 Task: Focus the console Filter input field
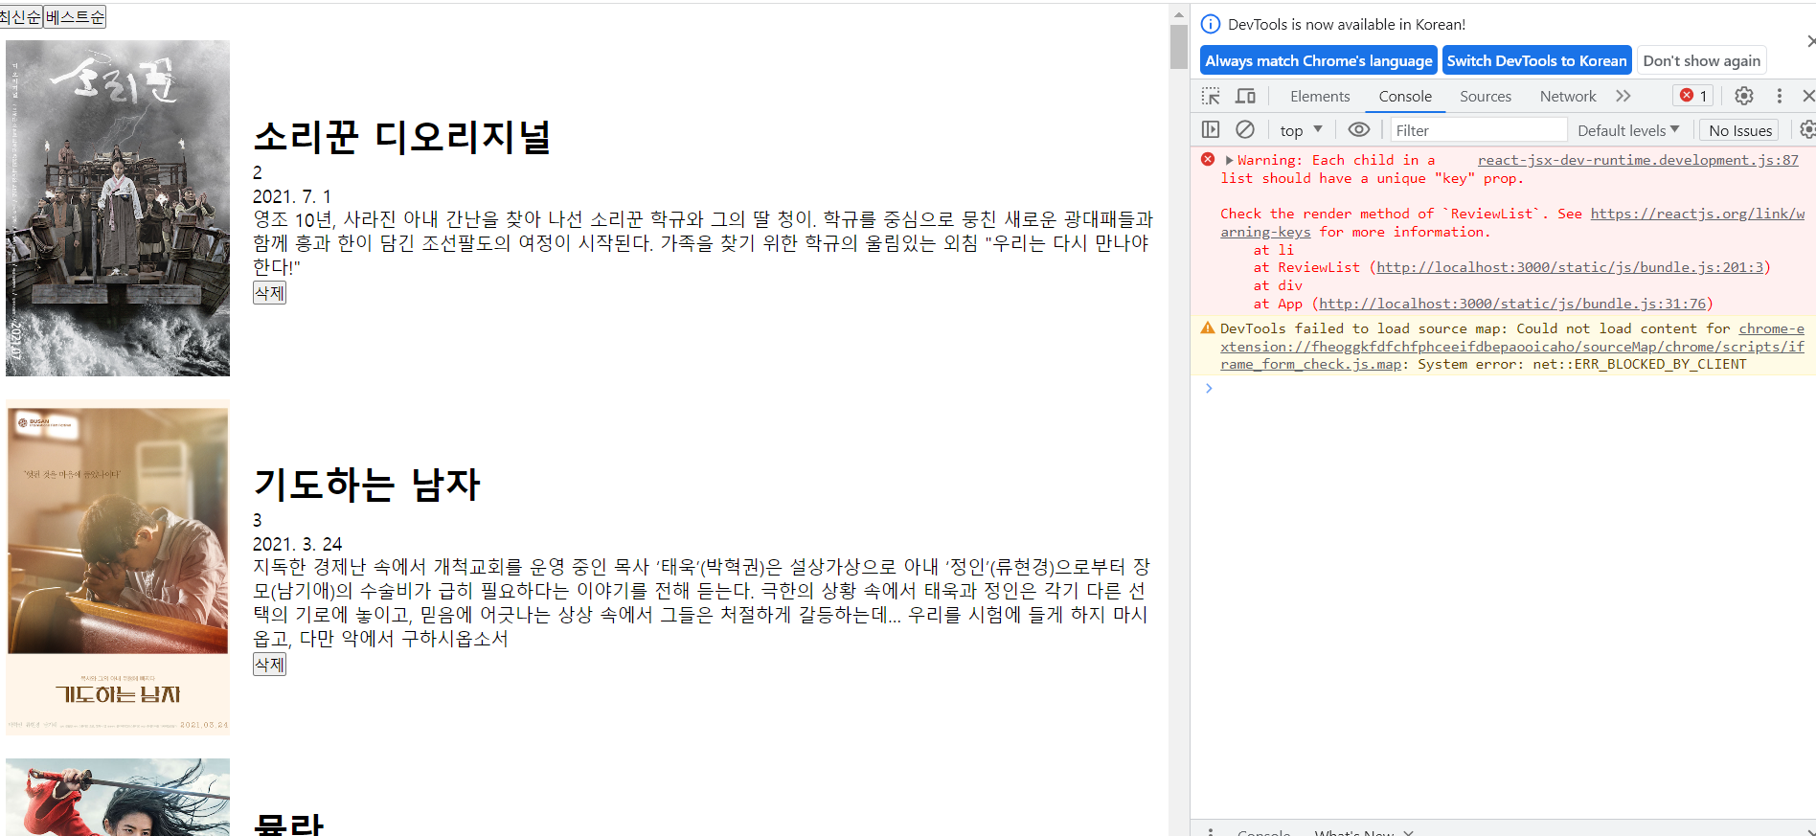point(1479,130)
